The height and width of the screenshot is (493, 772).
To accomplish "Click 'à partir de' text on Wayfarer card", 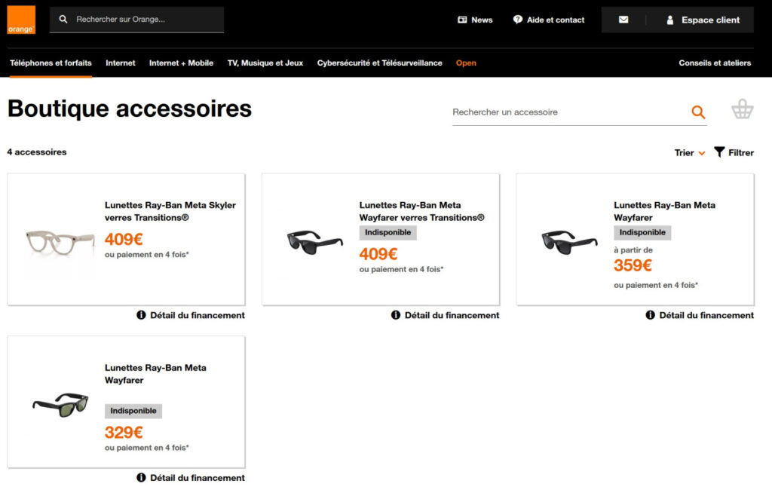I will click(x=633, y=250).
